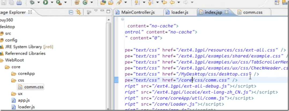Viewport: 289px width, 111px height.
Task: Open the External Tools dropdown arrow
Action: click(65, 3)
